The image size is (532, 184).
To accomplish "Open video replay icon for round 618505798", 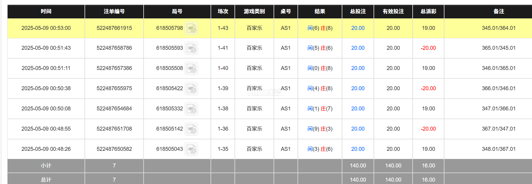I will pos(191,28).
